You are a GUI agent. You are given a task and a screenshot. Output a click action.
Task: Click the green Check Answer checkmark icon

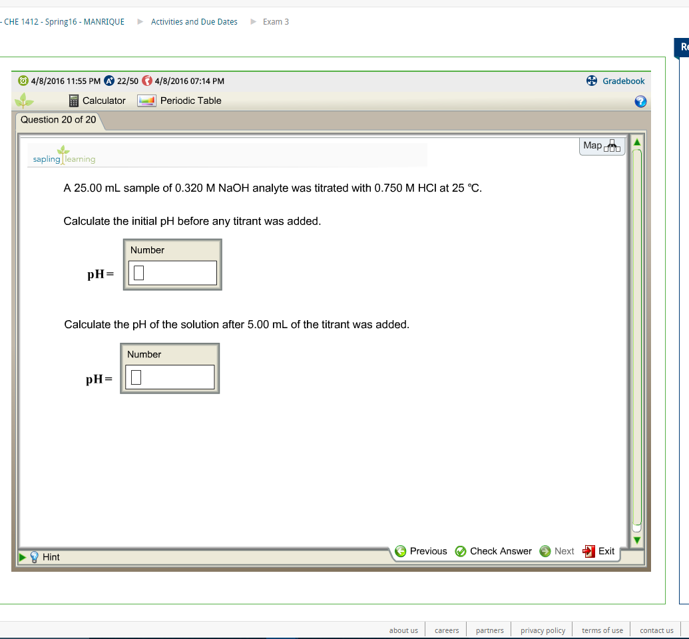(461, 551)
